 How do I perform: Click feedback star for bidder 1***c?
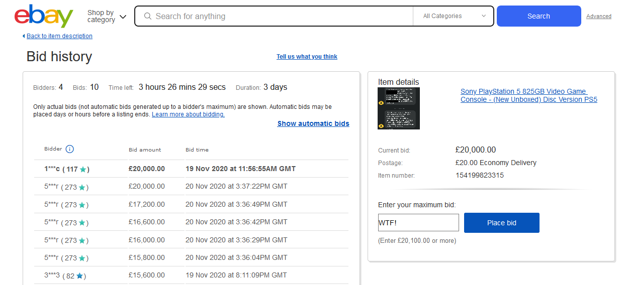pos(83,169)
